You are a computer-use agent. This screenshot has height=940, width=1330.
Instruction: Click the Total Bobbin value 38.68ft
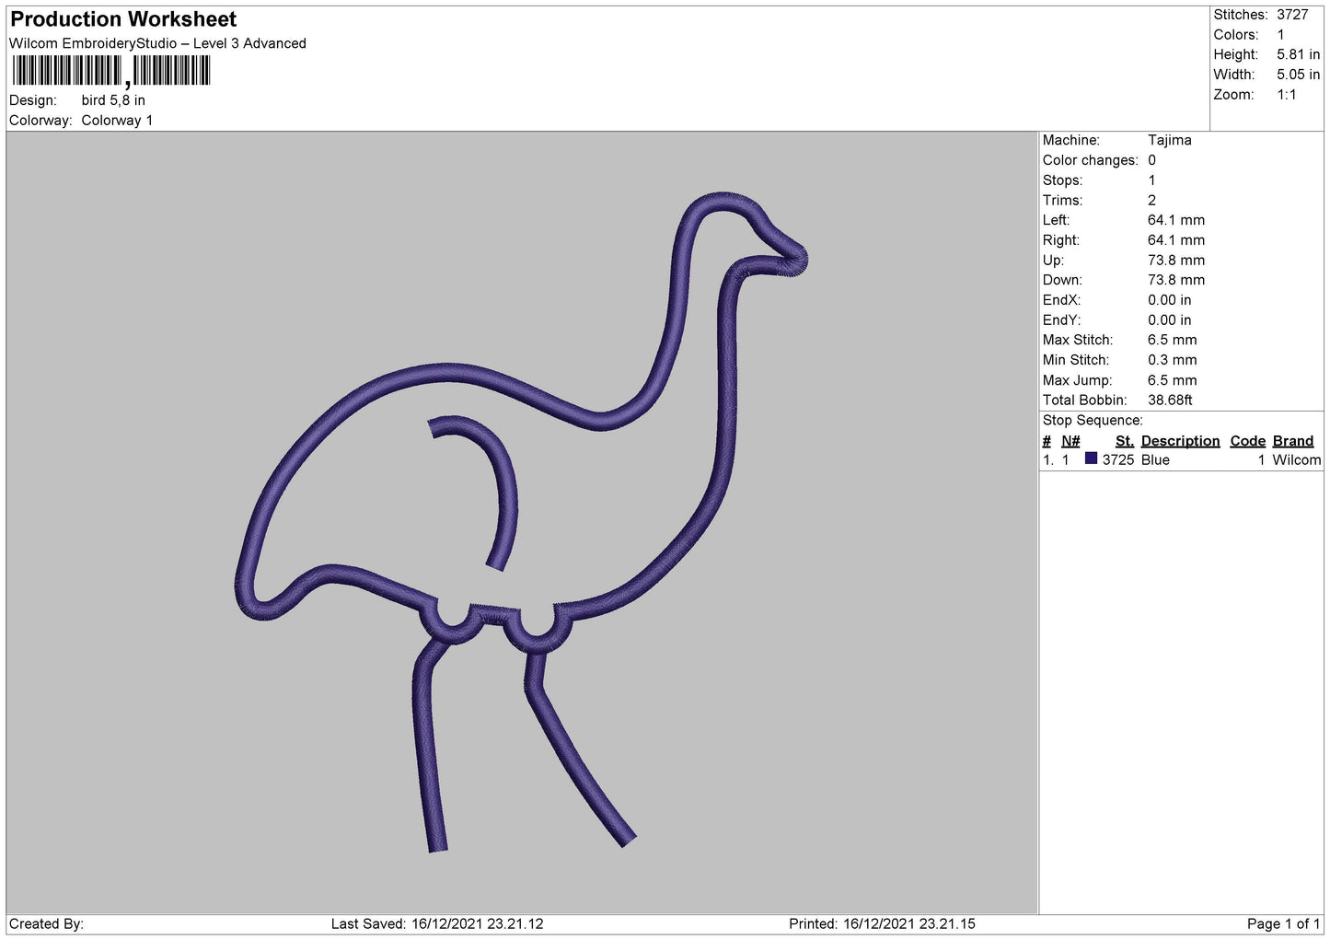pos(1170,400)
